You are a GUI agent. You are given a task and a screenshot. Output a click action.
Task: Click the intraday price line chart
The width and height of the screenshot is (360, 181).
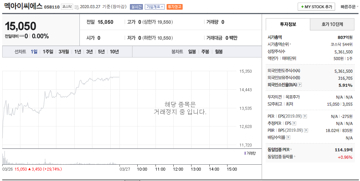pos(61,108)
